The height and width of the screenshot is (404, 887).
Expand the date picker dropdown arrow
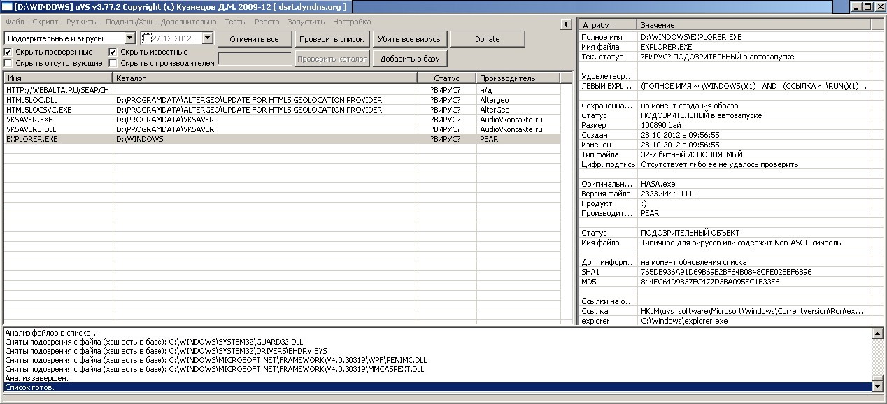[207, 38]
